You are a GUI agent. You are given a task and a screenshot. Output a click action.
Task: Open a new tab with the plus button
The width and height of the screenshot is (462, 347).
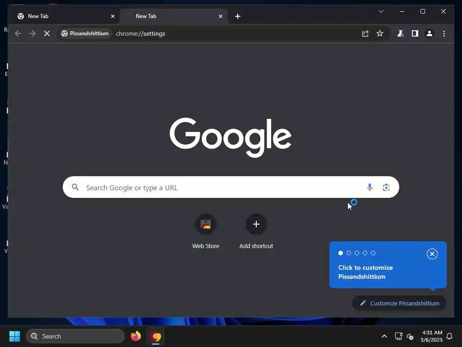click(x=238, y=16)
